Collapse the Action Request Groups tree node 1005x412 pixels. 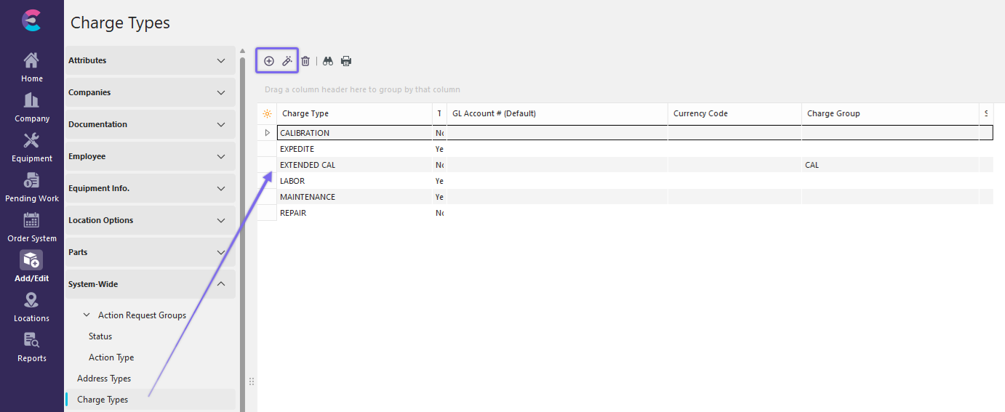87,315
